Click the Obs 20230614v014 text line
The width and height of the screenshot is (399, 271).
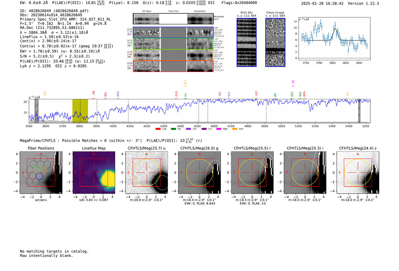tap(51, 15)
